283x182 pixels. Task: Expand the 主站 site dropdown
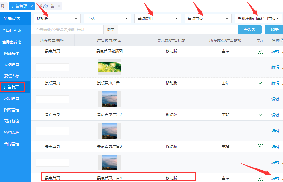(107, 19)
